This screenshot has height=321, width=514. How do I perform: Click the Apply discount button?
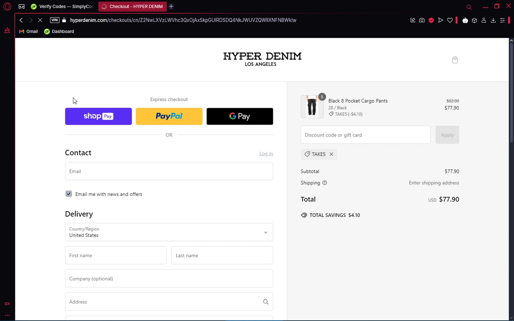click(447, 135)
